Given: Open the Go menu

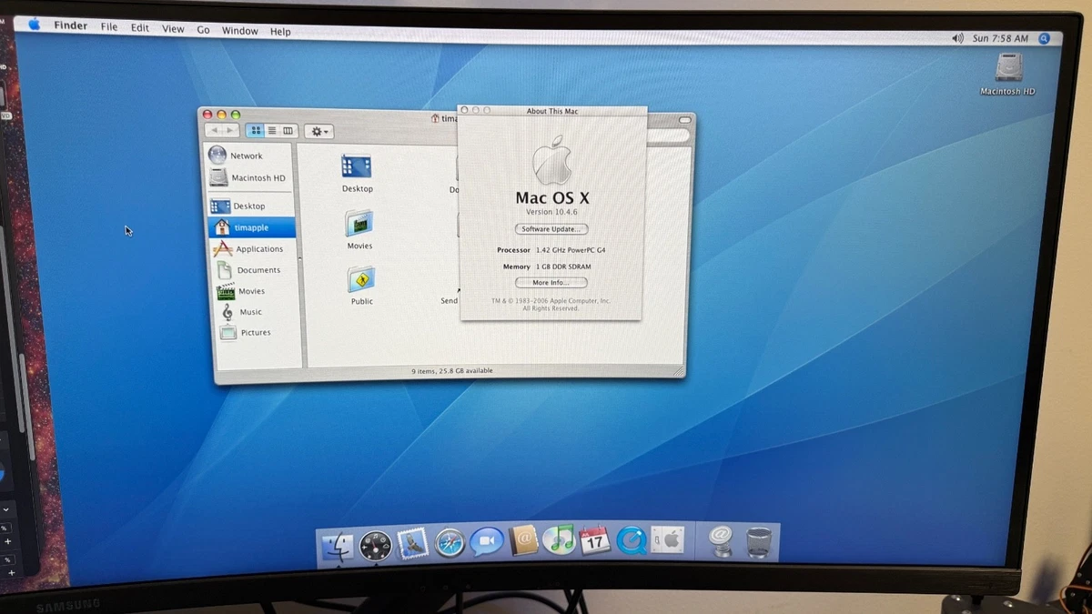Looking at the screenshot, I should [203, 30].
